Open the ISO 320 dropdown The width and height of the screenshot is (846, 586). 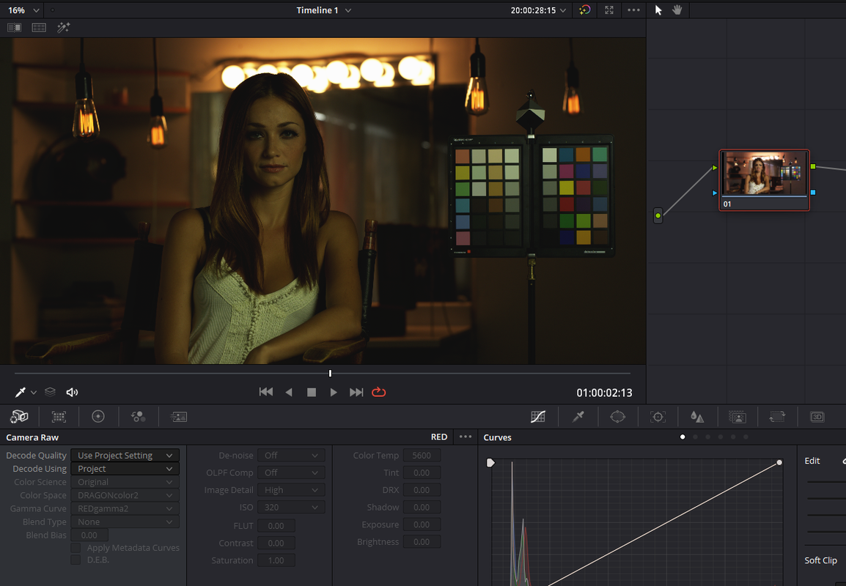[x=291, y=508]
